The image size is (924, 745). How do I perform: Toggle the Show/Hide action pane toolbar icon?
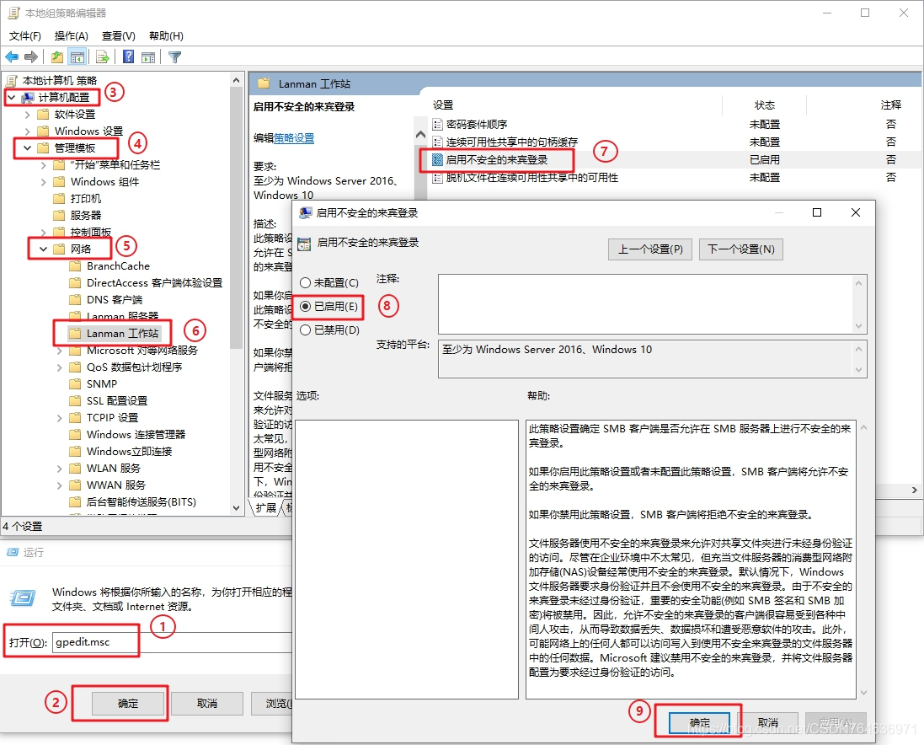click(148, 56)
